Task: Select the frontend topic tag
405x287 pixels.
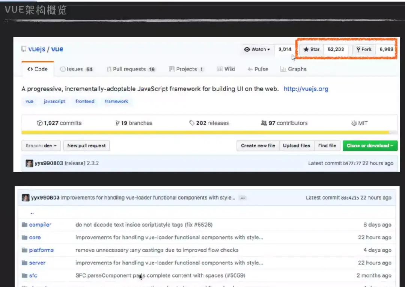Action: click(x=85, y=101)
